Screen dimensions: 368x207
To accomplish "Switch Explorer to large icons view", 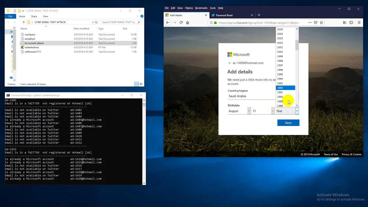I will click(x=141, y=84).
